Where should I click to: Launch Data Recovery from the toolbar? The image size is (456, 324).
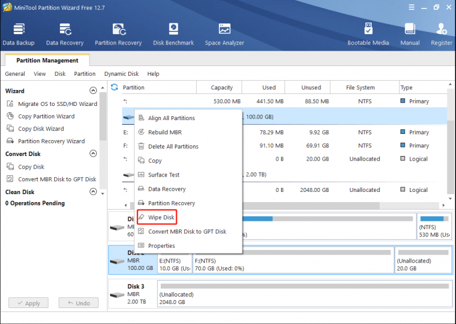(x=65, y=34)
